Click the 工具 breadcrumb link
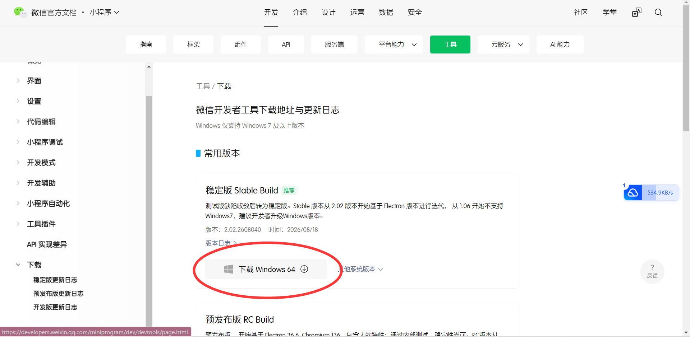This screenshot has height=337, width=690. [203, 86]
